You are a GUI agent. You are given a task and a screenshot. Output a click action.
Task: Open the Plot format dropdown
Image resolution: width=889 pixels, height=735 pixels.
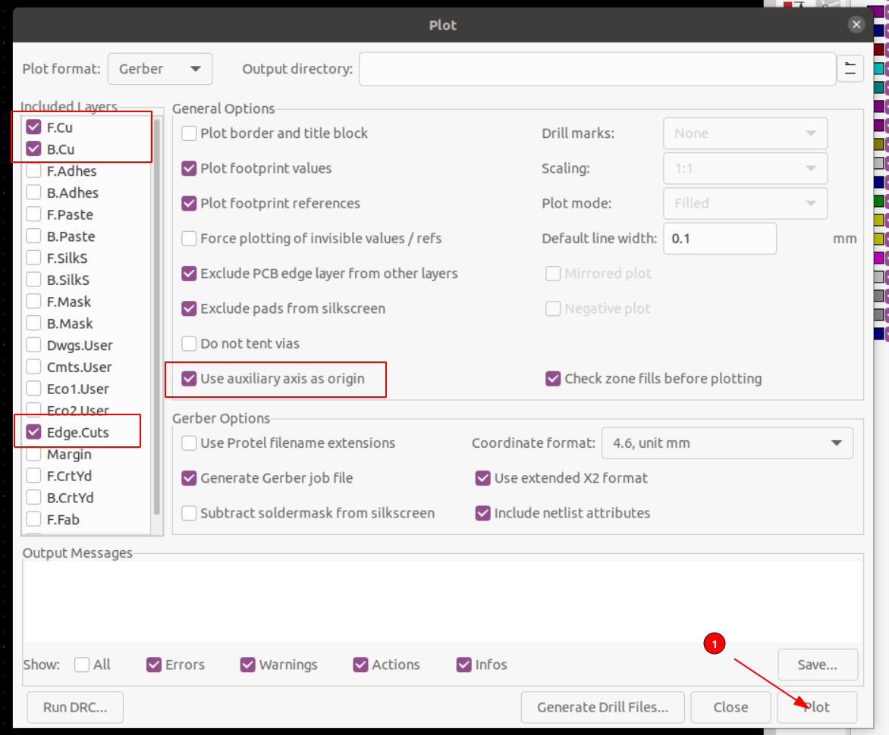point(160,69)
